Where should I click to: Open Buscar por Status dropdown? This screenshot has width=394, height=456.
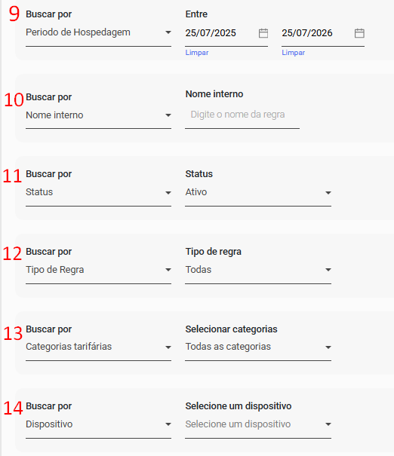pos(98,192)
